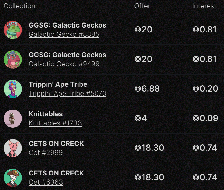Image resolution: width=224 pixels, height=190 pixels.
Task: Select the 6.88 offer amount
Action: tap(147, 89)
